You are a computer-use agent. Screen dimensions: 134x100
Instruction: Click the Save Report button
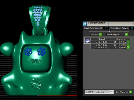pyautogui.click(x=116, y=34)
